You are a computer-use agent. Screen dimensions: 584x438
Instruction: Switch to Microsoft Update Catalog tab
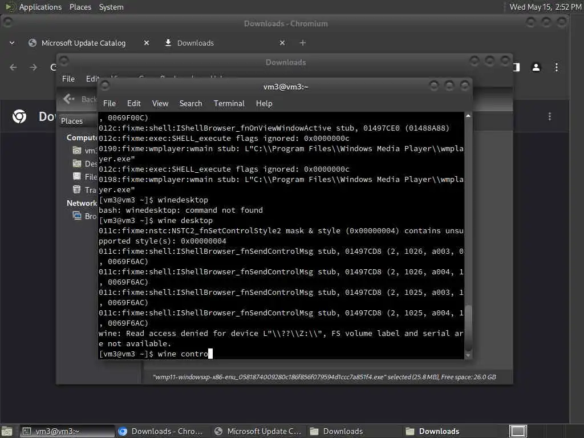(x=83, y=43)
